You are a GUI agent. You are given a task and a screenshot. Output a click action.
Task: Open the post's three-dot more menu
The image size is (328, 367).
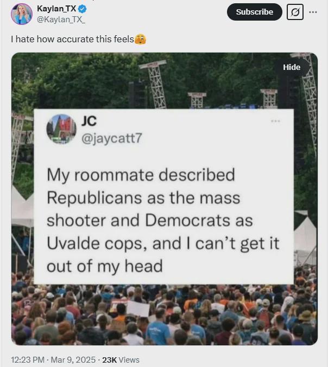click(313, 12)
